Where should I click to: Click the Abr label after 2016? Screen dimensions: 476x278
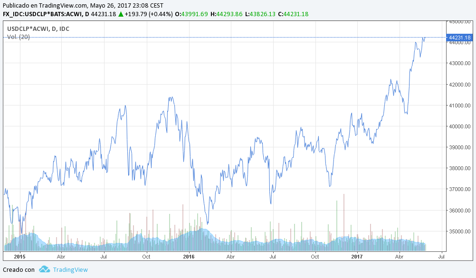[231, 257]
